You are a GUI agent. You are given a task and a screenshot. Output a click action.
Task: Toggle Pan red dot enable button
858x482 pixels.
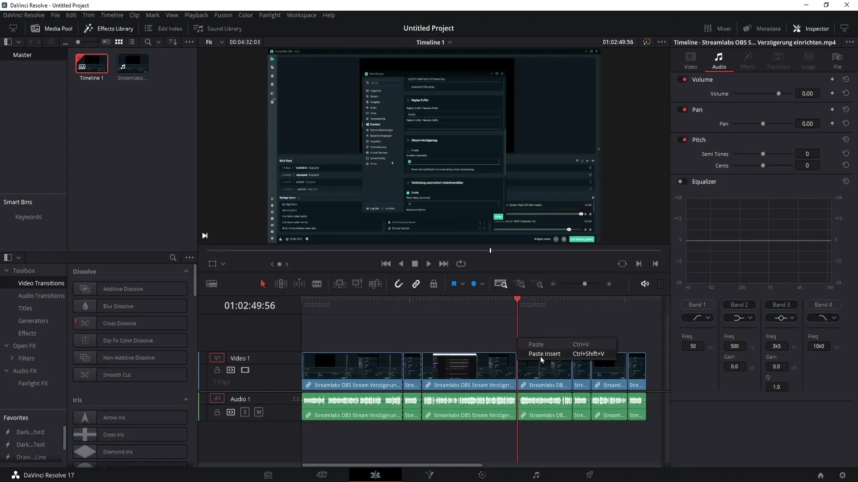tap(685, 109)
